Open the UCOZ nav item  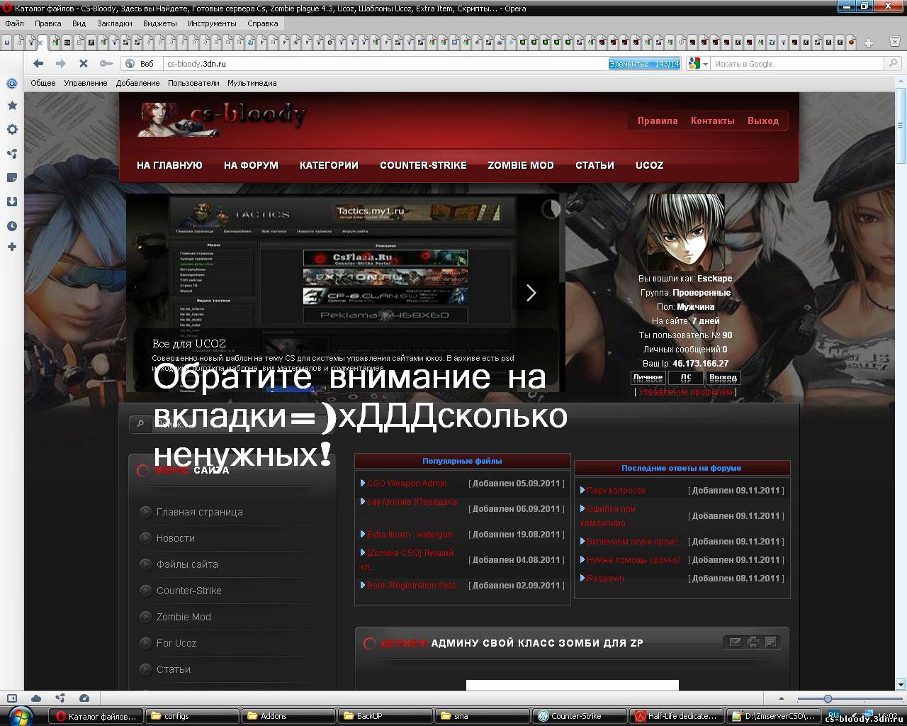(x=649, y=165)
